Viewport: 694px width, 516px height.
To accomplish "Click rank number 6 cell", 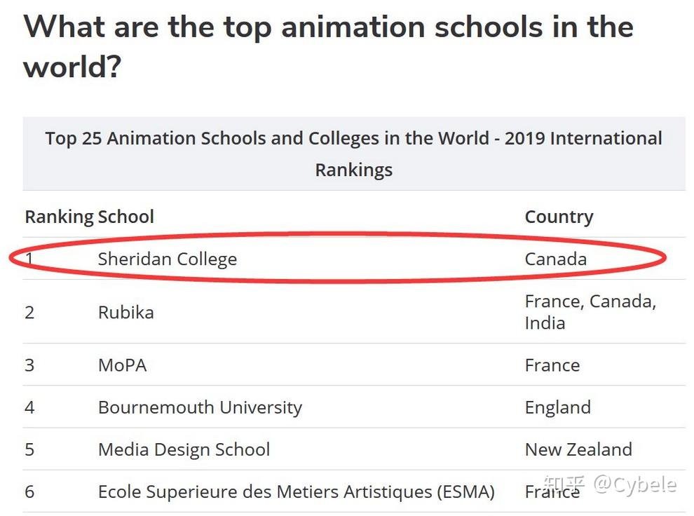I will [29, 491].
